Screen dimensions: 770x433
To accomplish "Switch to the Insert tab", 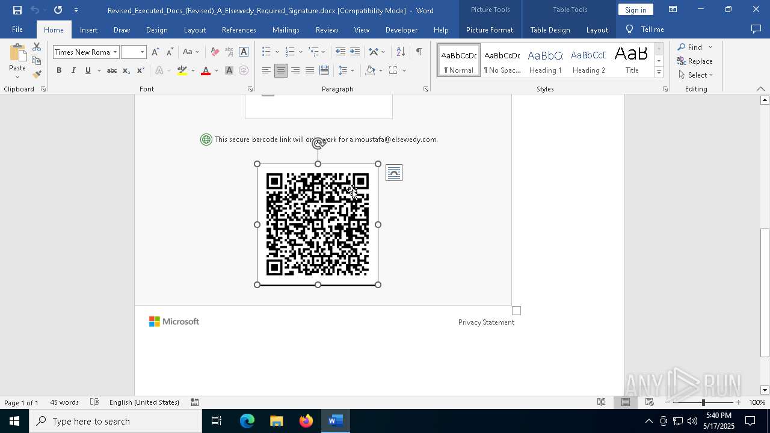I will tap(88, 29).
